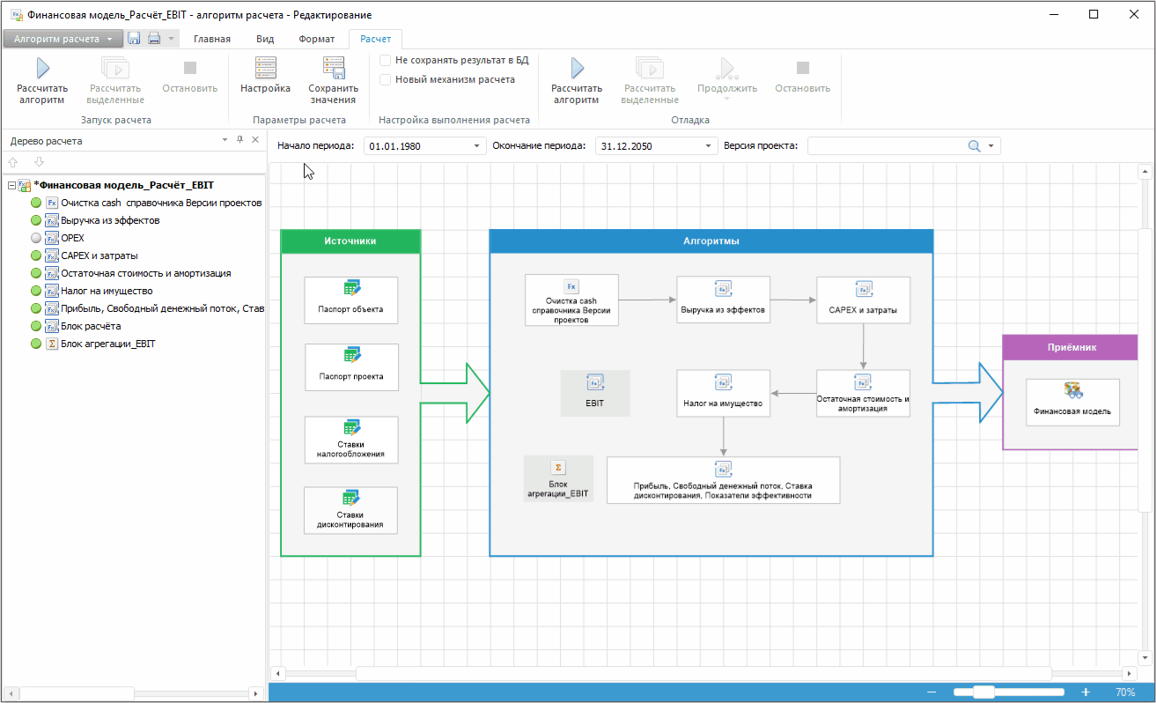This screenshot has width=1156, height=703.
Task: Click the zoom slider handle in status bar
Action: 983,692
